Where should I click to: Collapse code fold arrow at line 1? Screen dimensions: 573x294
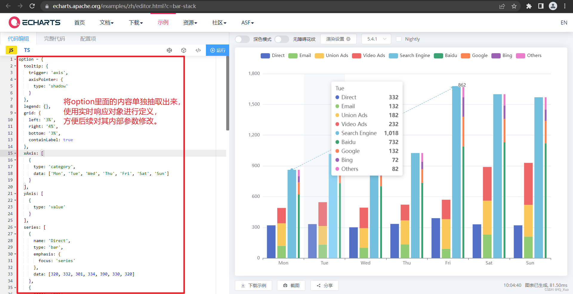click(x=15, y=59)
